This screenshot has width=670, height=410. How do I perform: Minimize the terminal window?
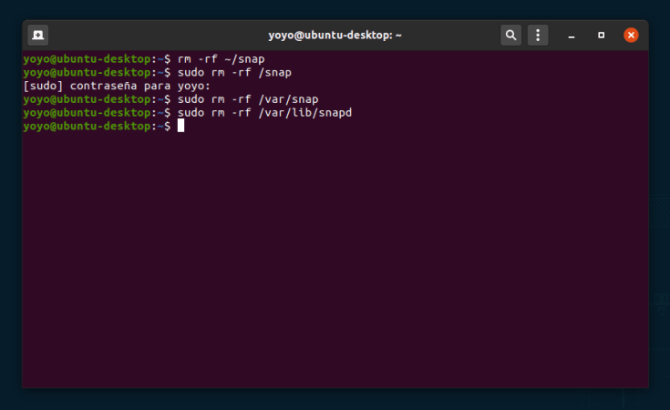[572, 36]
